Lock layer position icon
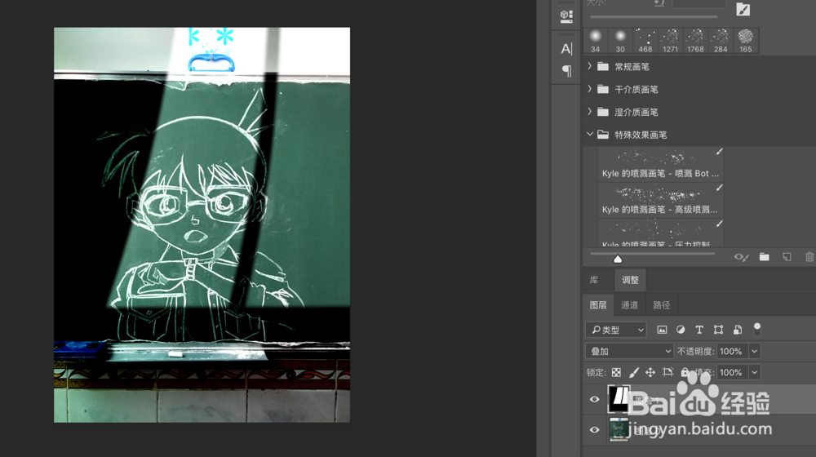The width and height of the screenshot is (816, 457). [x=650, y=372]
